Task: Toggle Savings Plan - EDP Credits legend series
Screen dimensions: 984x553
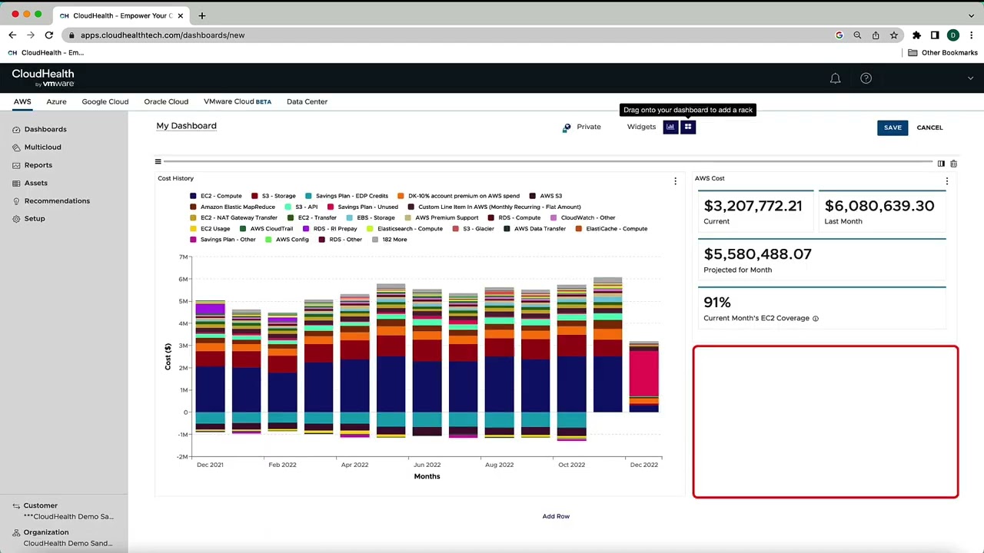Action: 347,196
